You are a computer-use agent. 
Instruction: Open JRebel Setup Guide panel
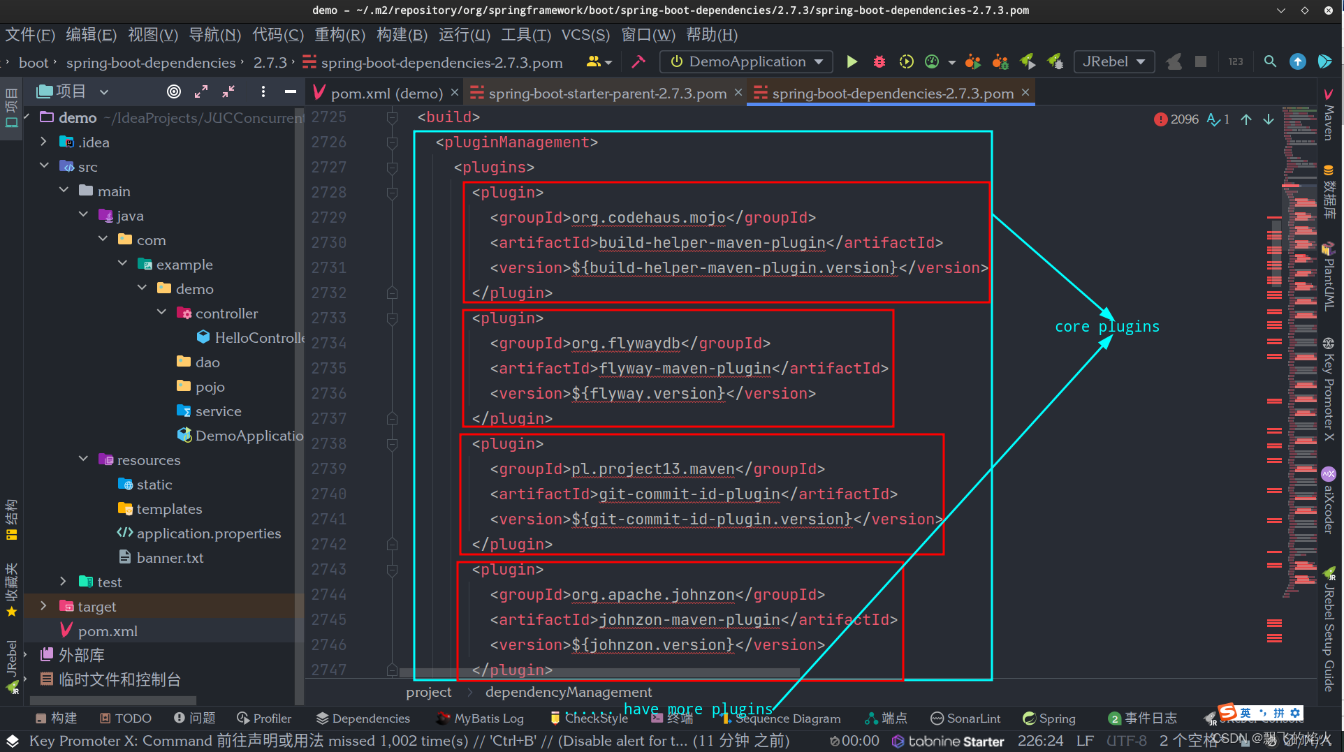[1329, 630]
